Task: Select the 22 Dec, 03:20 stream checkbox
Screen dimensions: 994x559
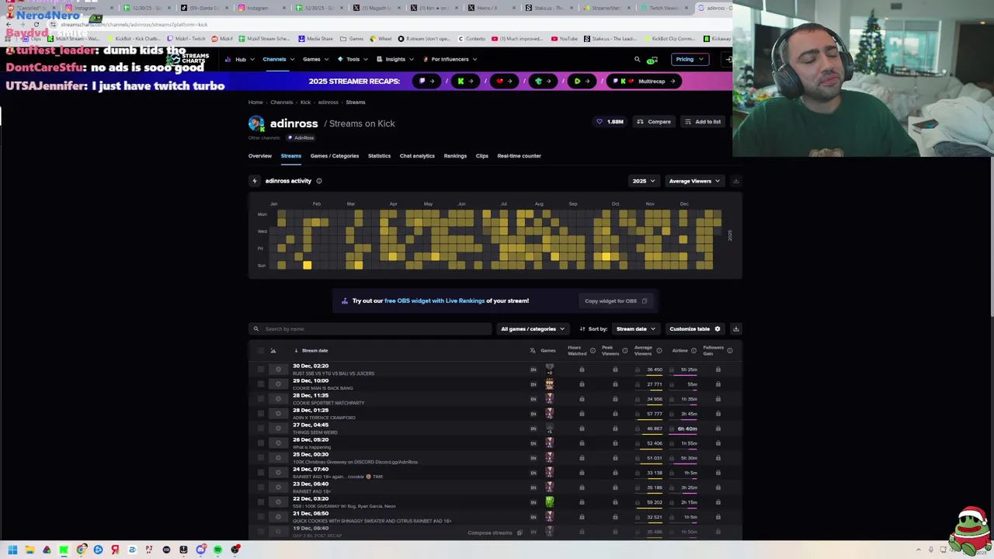Action: click(260, 502)
